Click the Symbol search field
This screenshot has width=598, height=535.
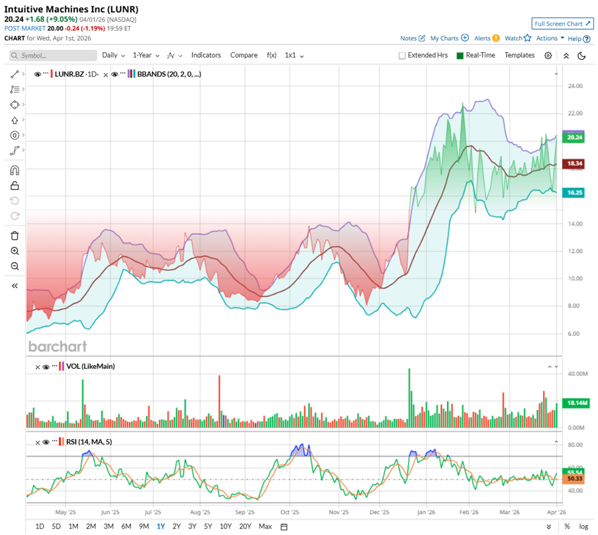(53, 56)
